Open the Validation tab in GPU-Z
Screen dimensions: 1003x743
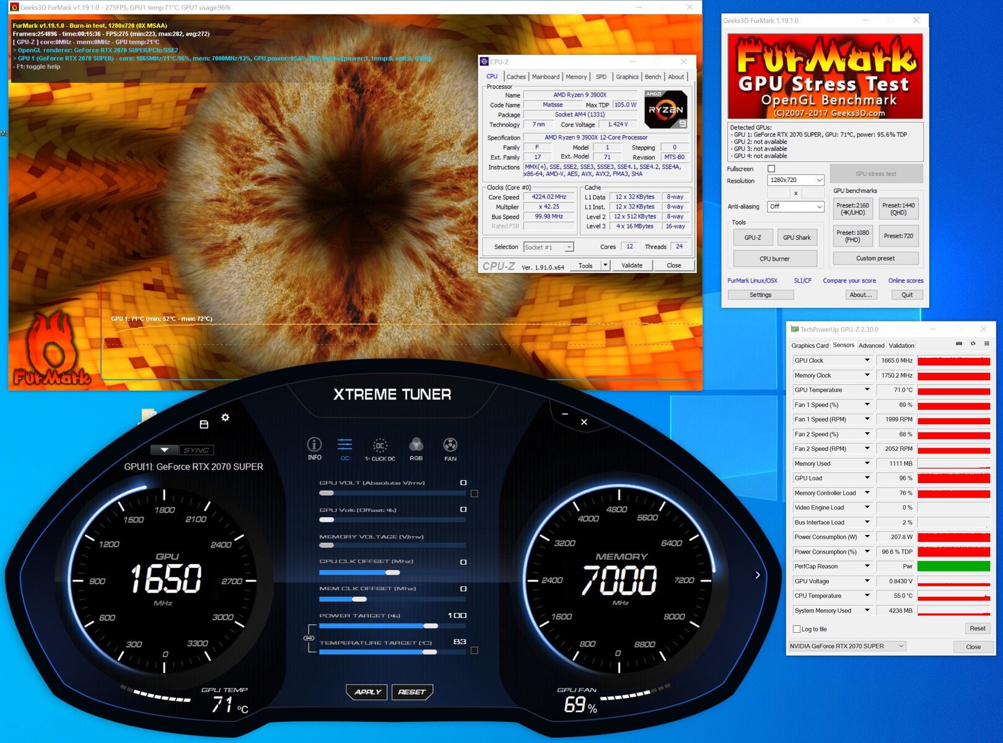point(901,345)
